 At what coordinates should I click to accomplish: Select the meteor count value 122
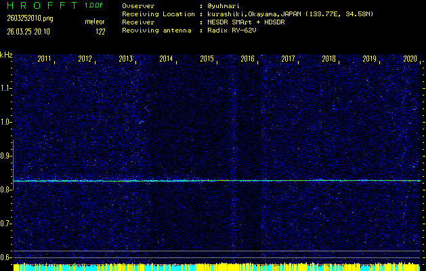100,30
